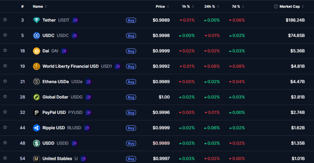Star World Liberty Financial USD row
Image resolution: width=314 pixels, height=163 pixels.
click(x=5, y=66)
